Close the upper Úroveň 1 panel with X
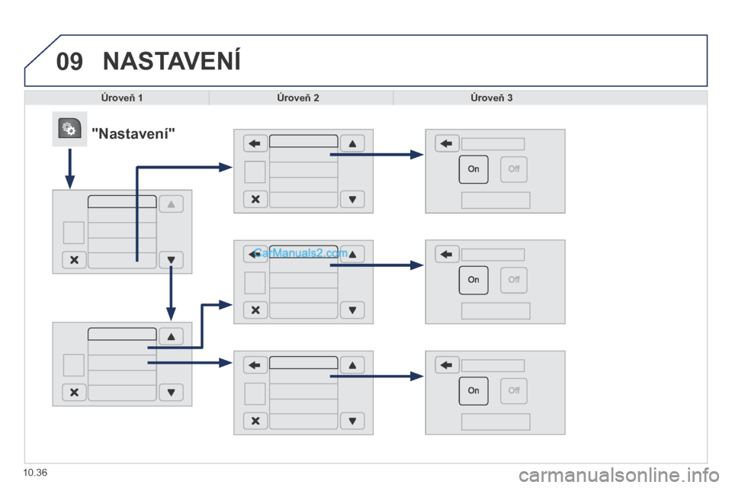 (74, 260)
